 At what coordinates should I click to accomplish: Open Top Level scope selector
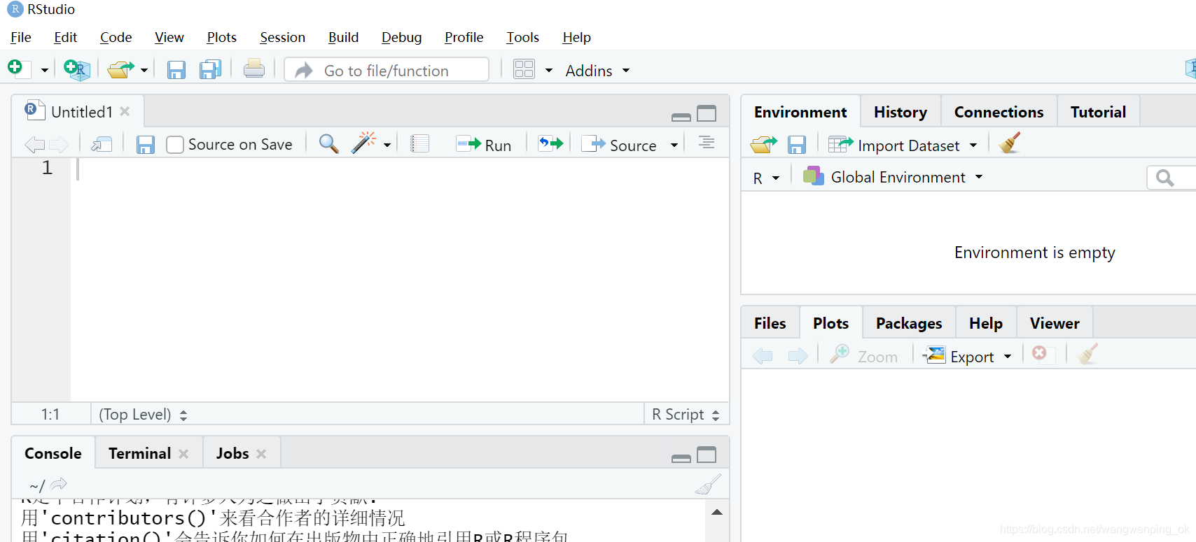pyautogui.click(x=143, y=415)
